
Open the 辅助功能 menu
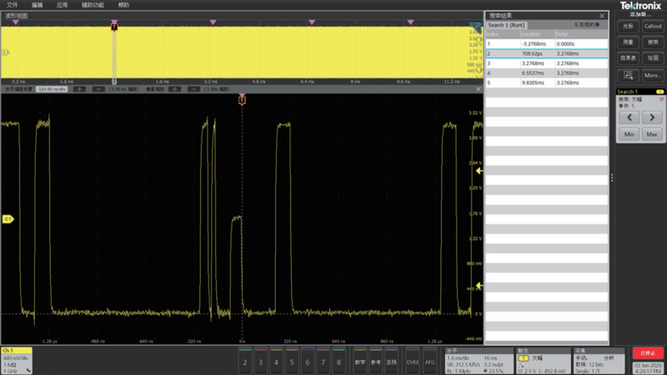coord(92,4)
